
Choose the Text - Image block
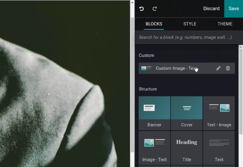point(219,113)
